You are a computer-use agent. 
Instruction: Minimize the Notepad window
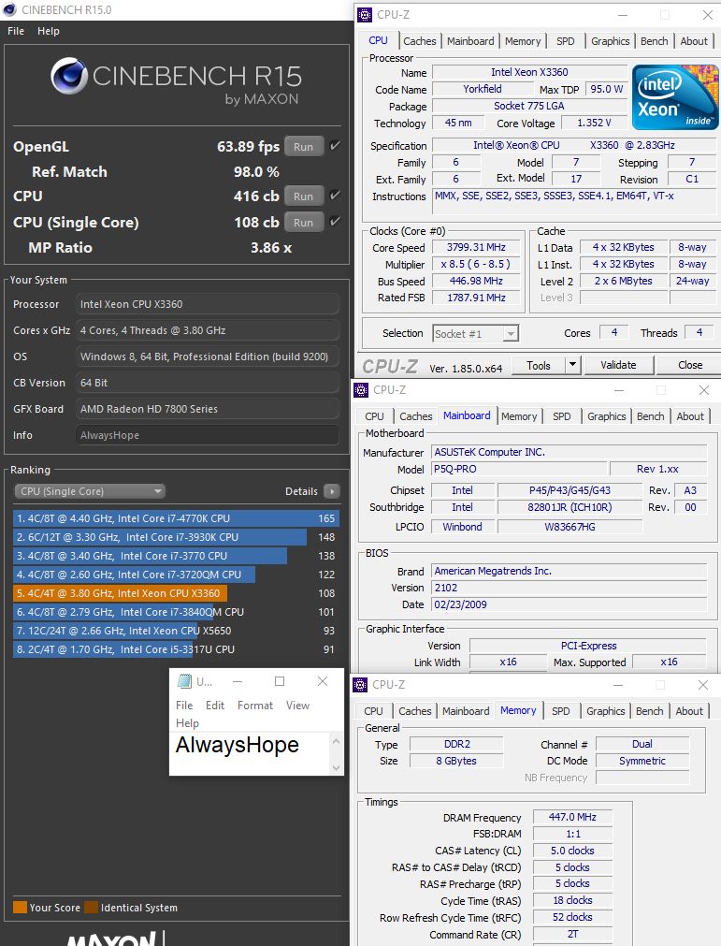coord(238,681)
